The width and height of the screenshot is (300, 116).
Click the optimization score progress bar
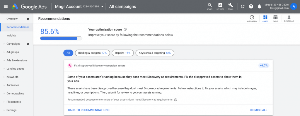click(61, 38)
